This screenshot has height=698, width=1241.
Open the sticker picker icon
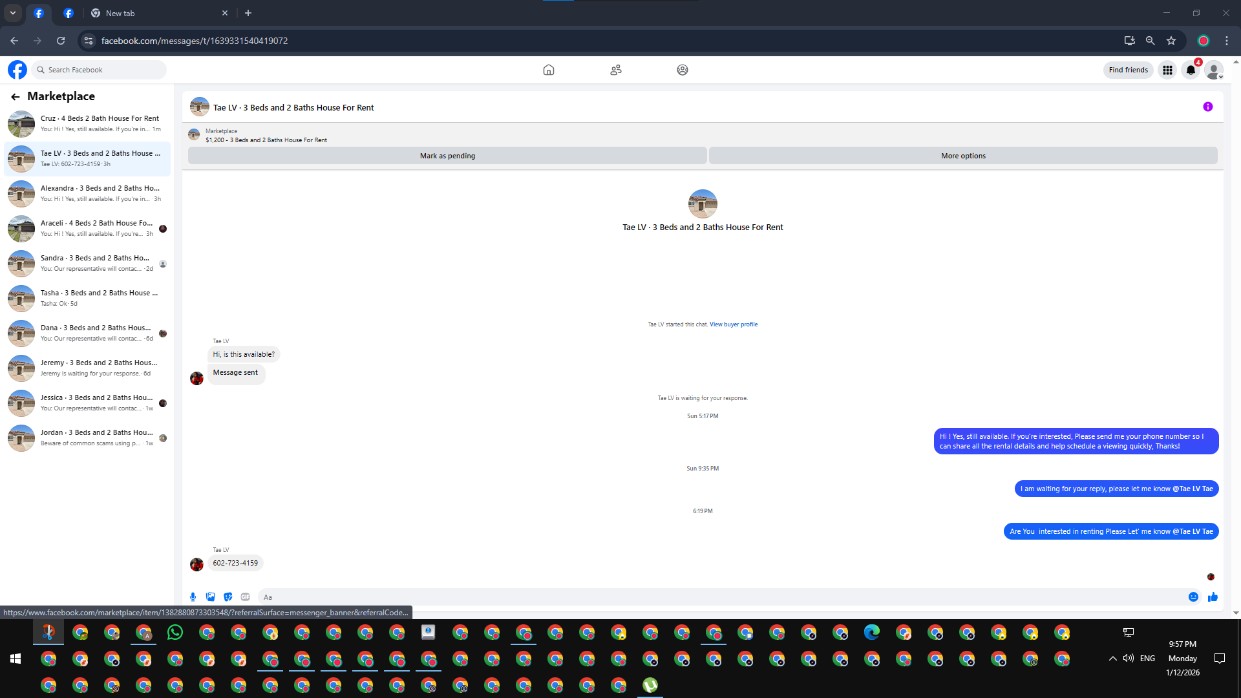click(228, 597)
